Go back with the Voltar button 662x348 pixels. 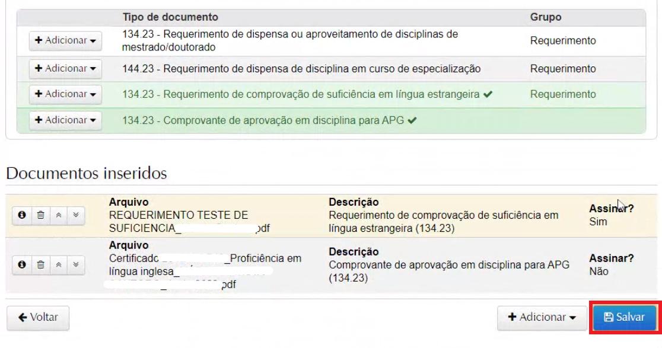point(37,317)
